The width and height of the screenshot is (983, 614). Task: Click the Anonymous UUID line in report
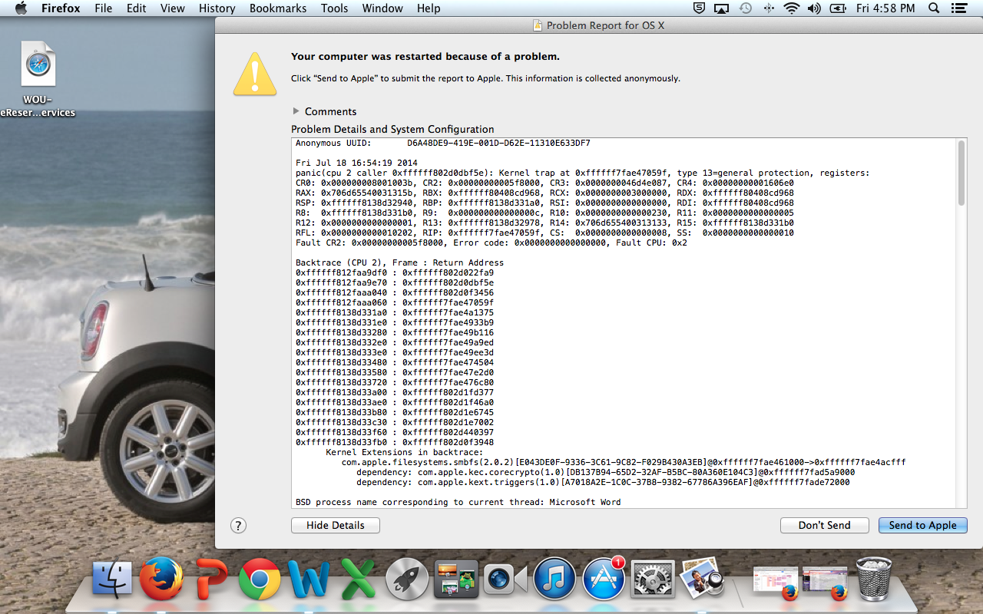(x=442, y=144)
